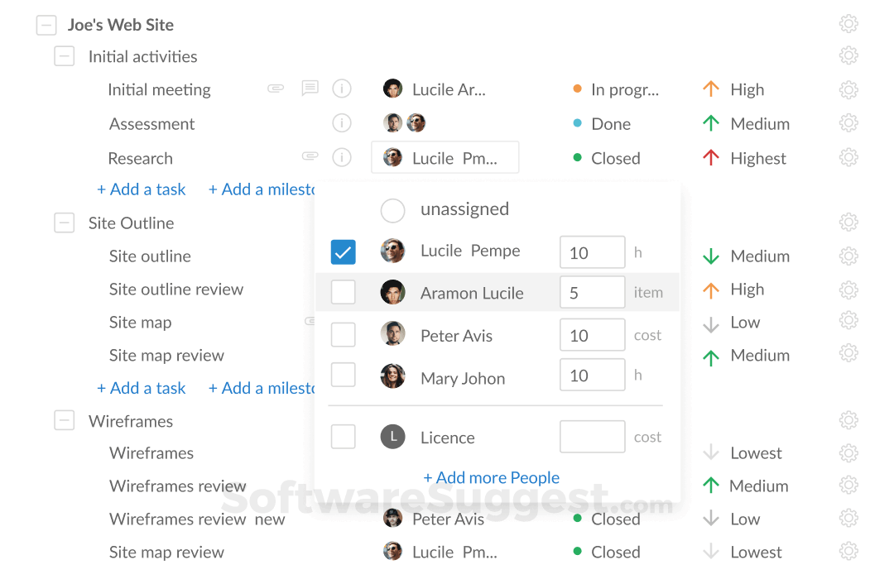Viewport: 894px width, 579px height.
Task: Open comments for Initial meeting
Action: tap(310, 88)
